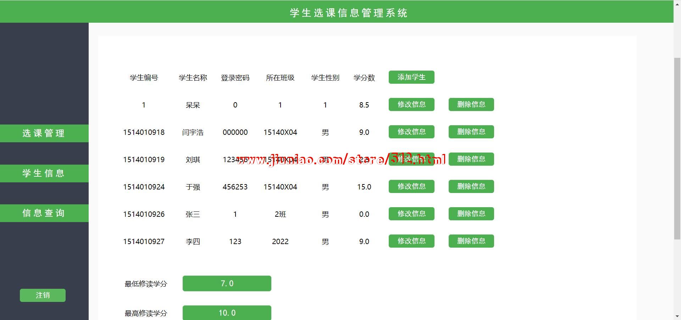Click 修改信息 for student 呆呆
Image resolution: width=681 pixels, height=320 pixels.
coord(411,105)
